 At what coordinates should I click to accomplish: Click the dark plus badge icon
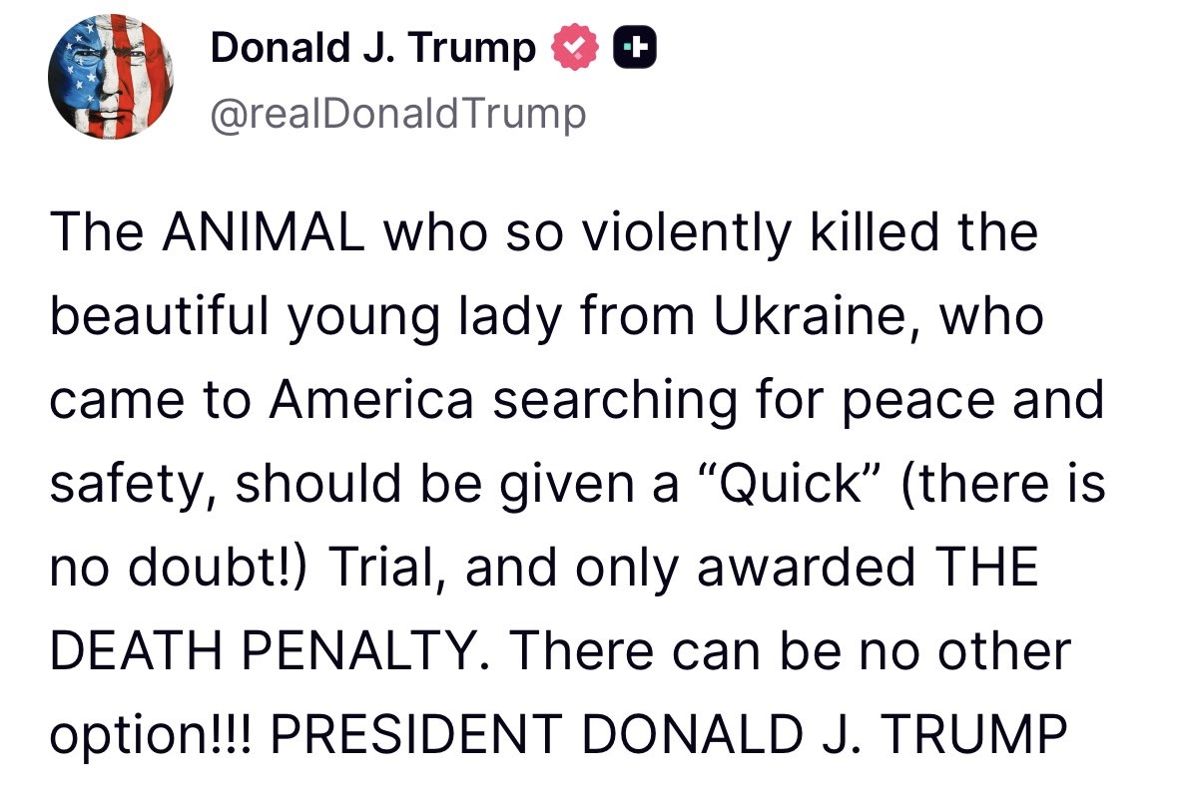click(635, 47)
